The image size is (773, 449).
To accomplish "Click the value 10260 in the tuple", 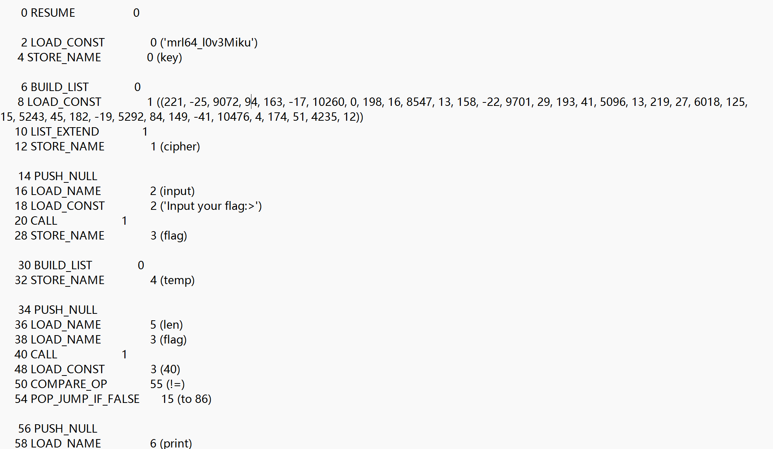I will (x=328, y=102).
